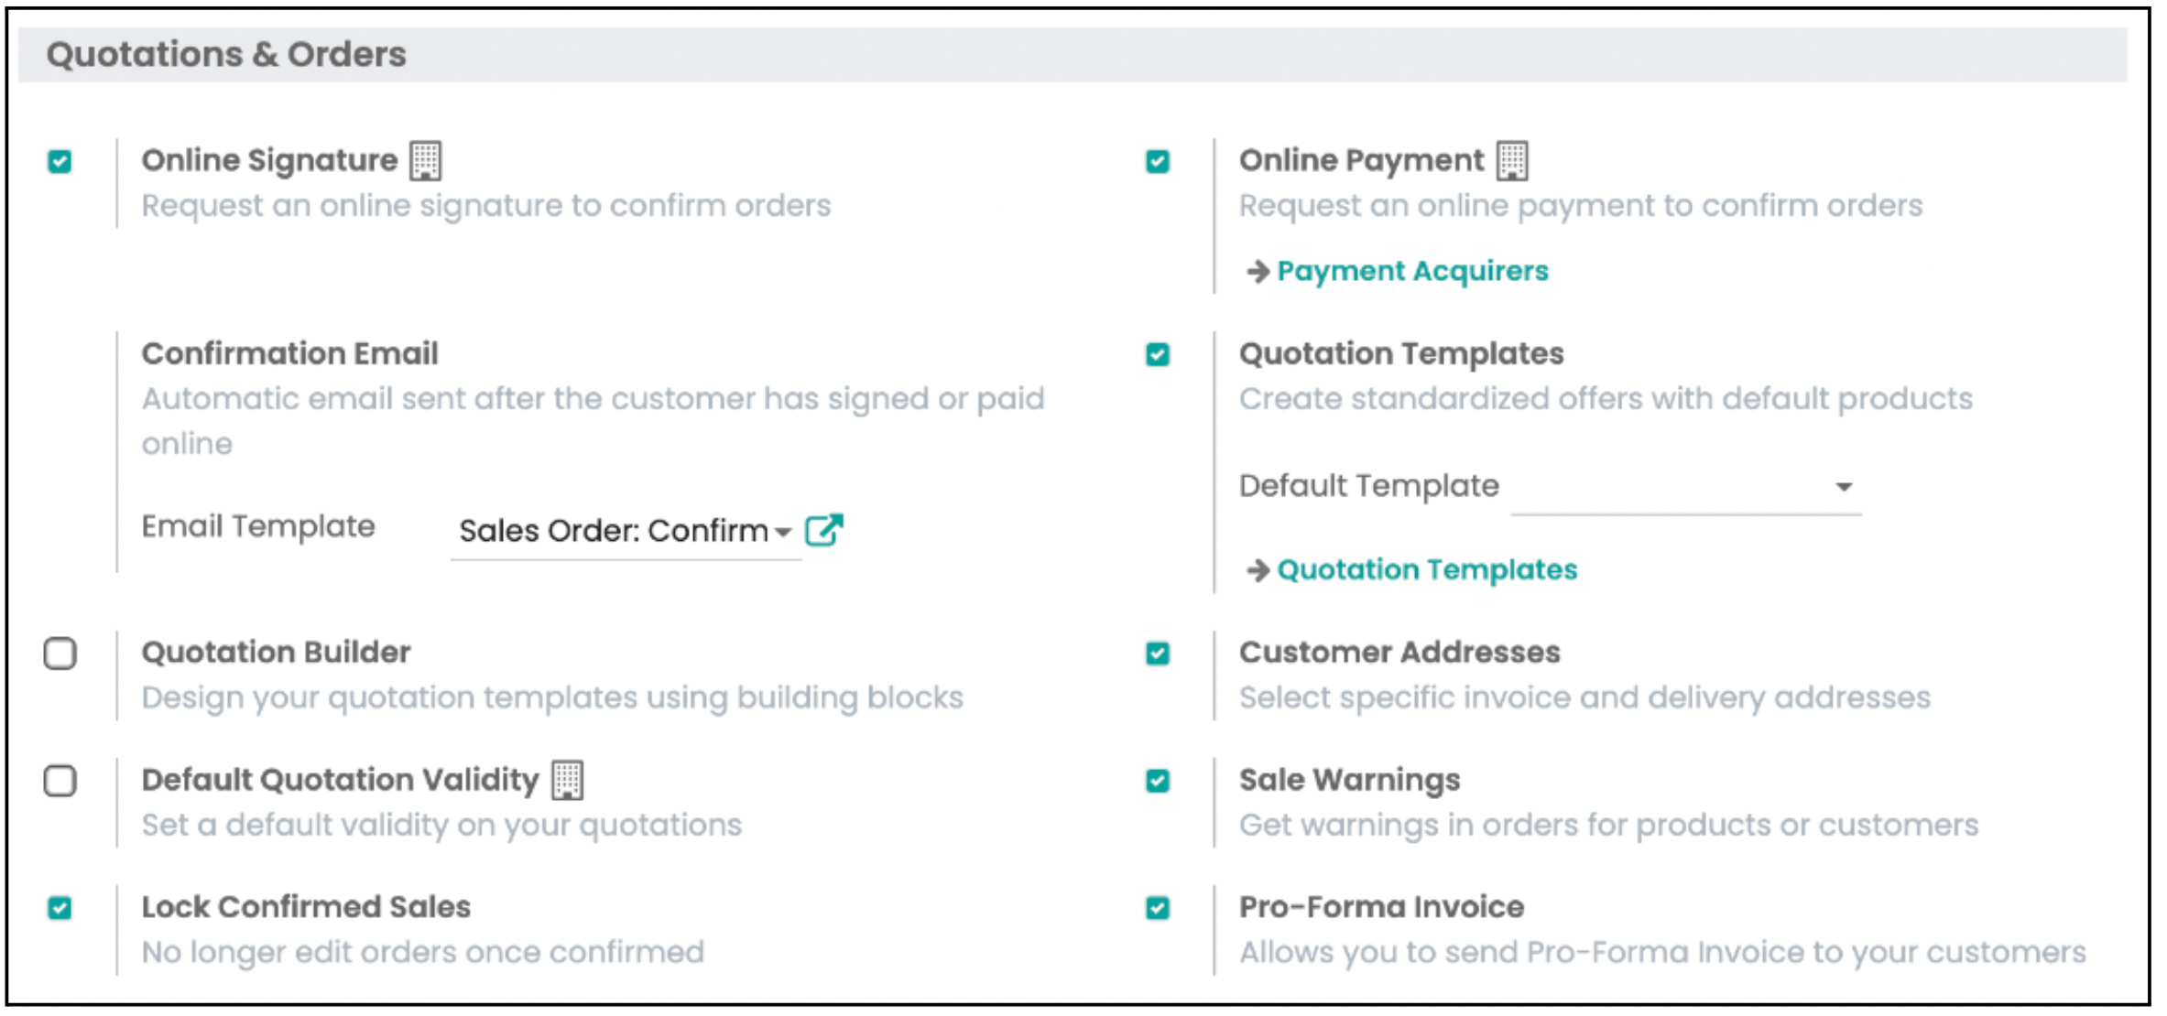
Task: Uncheck the Online Signature checkbox
Action: tap(60, 162)
